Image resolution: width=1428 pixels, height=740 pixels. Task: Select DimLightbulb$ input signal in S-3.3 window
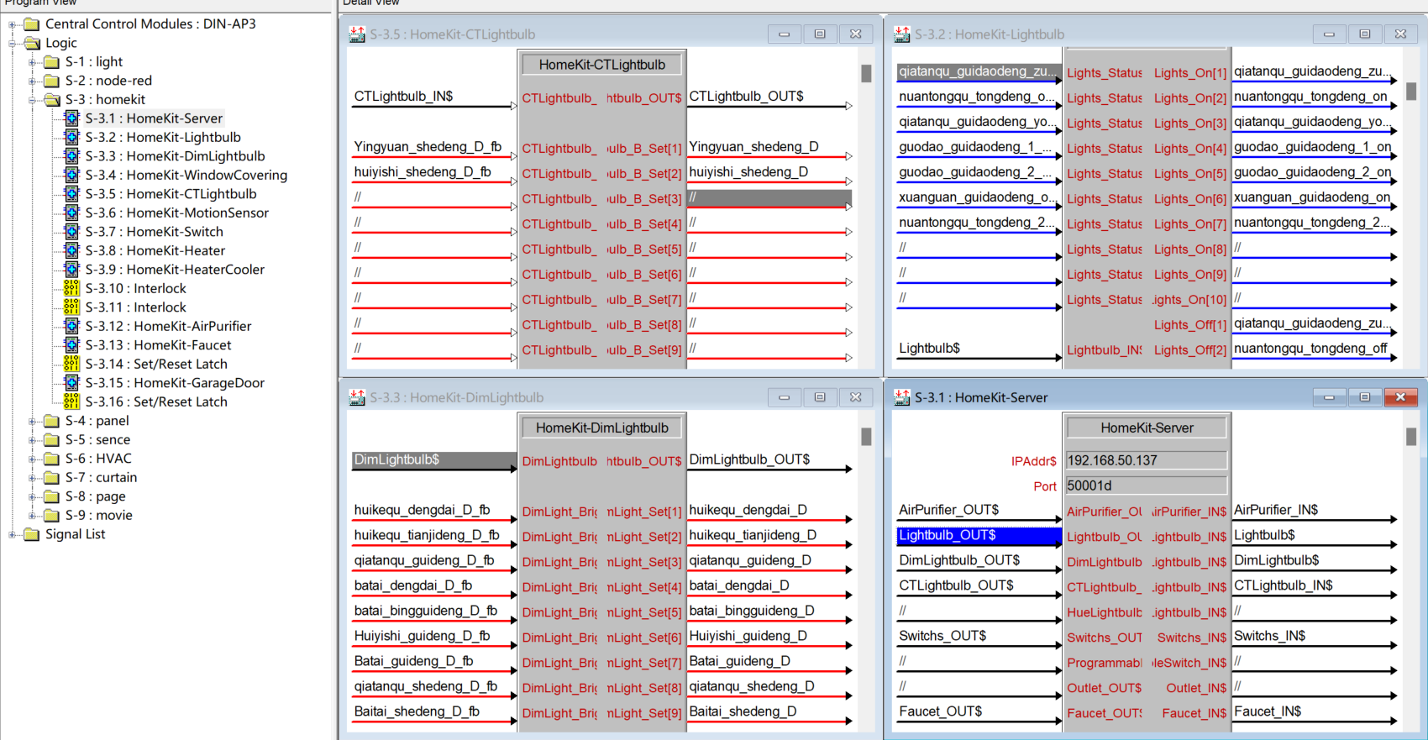click(x=434, y=459)
